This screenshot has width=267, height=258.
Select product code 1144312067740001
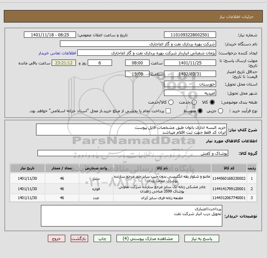(x=229, y=198)
